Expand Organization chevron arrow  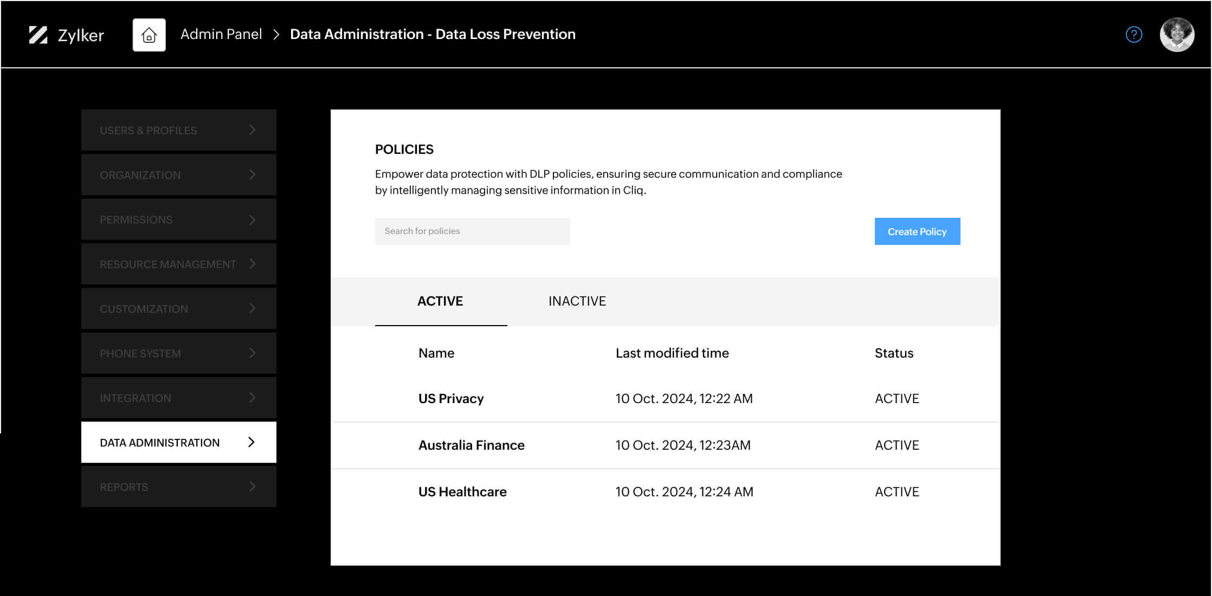(252, 174)
